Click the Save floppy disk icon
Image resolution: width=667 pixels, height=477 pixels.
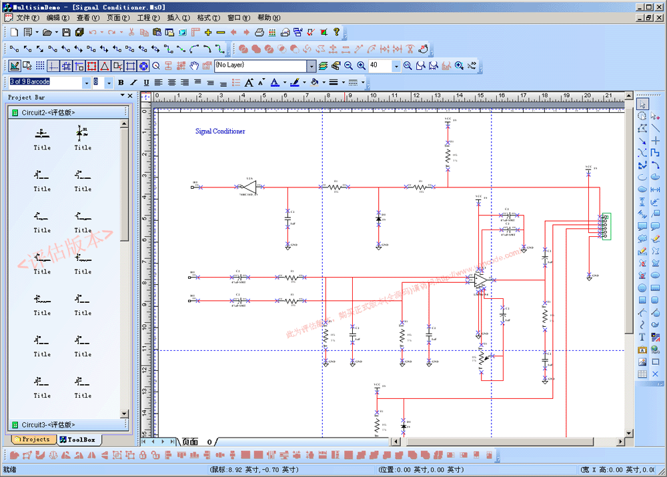pos(67,32)
